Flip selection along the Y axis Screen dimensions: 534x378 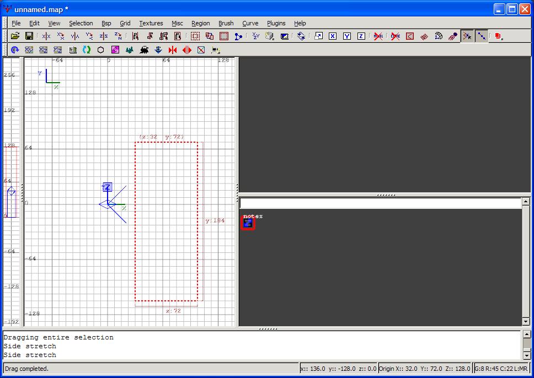75,36
